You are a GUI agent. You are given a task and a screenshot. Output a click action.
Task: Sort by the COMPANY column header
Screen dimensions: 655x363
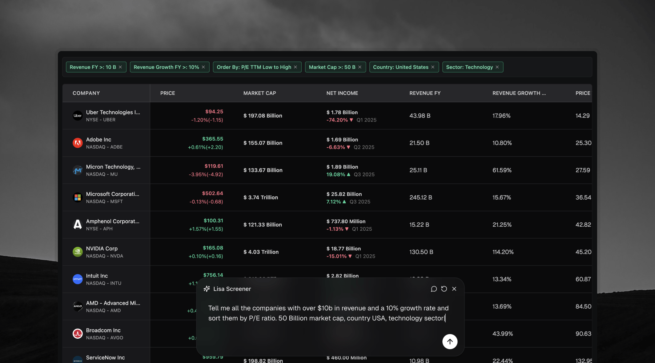86,93
